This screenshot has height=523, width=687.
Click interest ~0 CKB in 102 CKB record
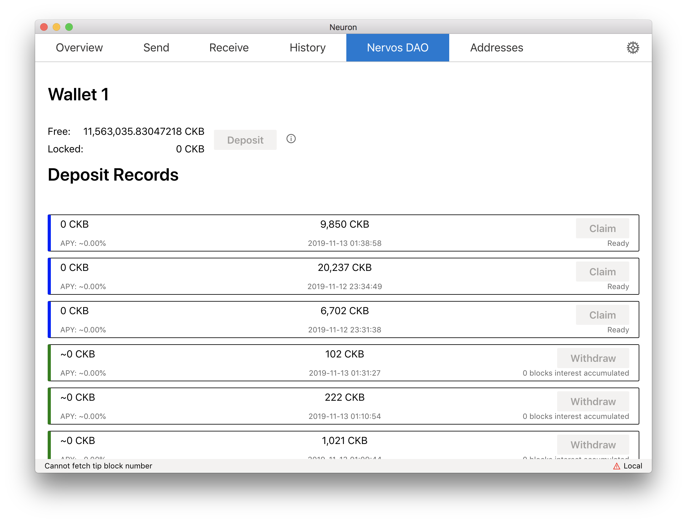tap(78, 354)
